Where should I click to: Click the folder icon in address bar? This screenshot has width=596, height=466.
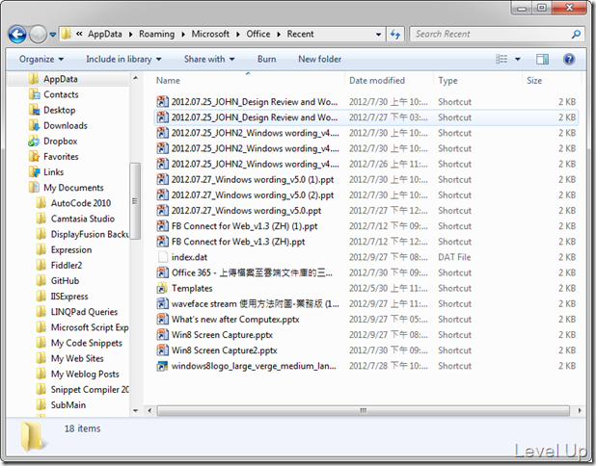pos(67,34)
